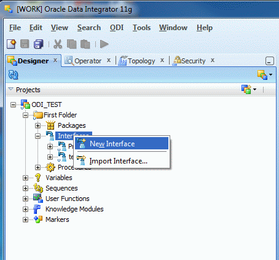The image size is (279, 260).
Task: Click the Paste toolbar icon
Action: coord(85,44)
